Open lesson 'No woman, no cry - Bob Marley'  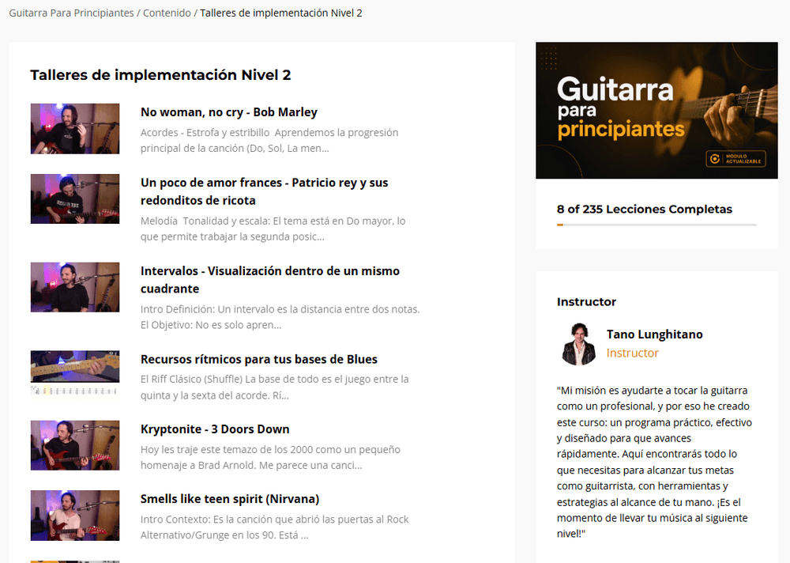(229, 112)
